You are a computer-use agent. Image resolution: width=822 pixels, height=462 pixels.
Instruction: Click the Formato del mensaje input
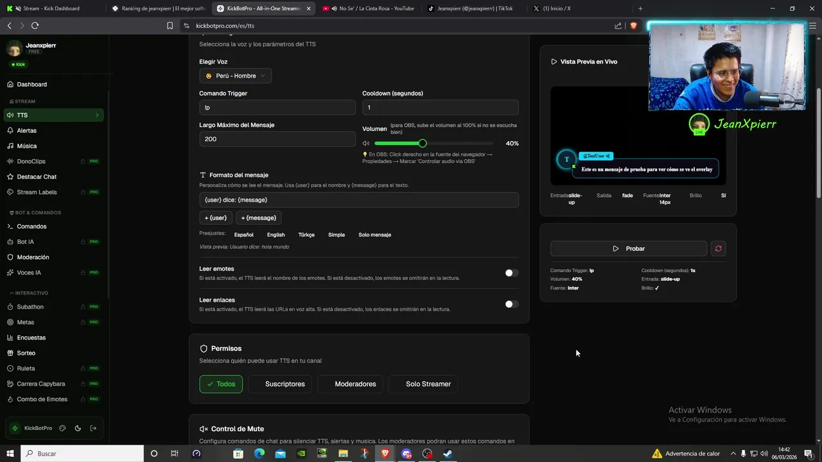(x=359, y=200)
